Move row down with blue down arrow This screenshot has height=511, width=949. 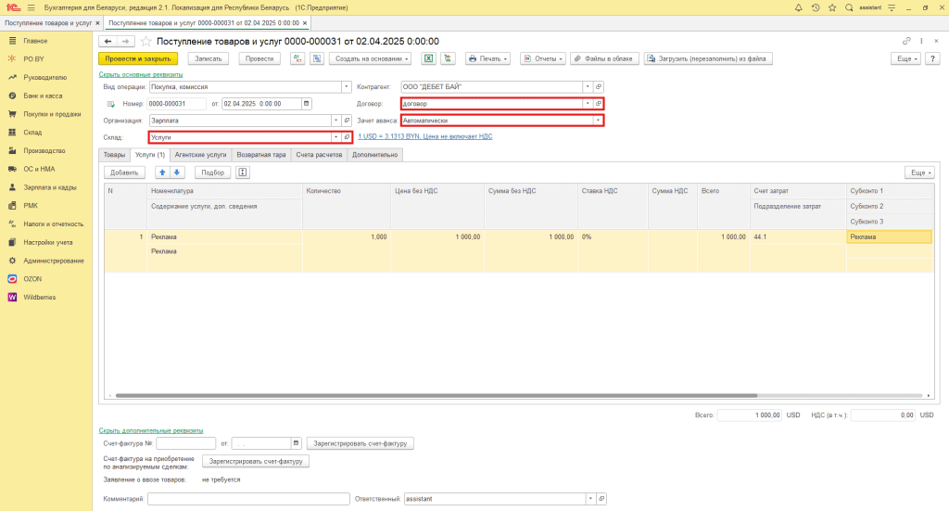point(177,172)
